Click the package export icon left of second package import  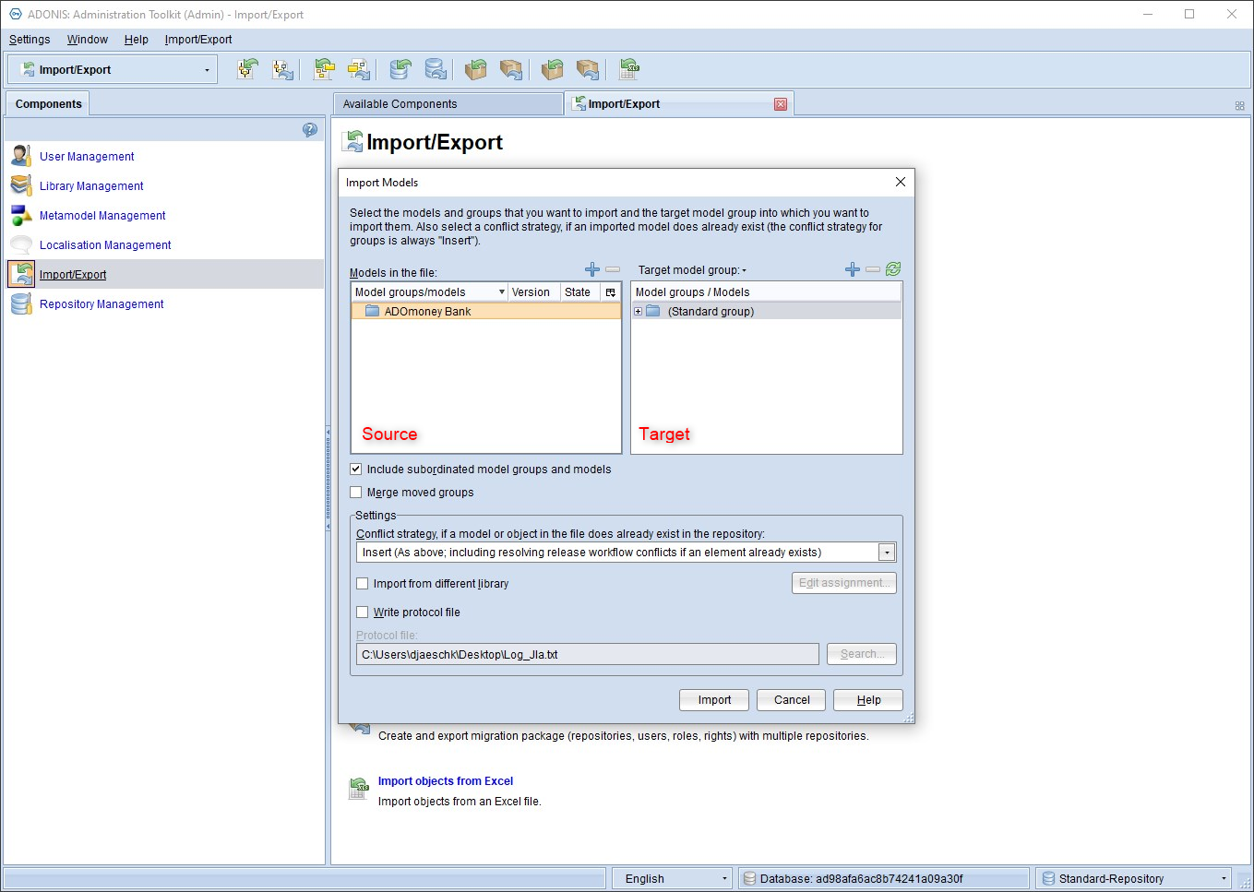click(511, 69)
